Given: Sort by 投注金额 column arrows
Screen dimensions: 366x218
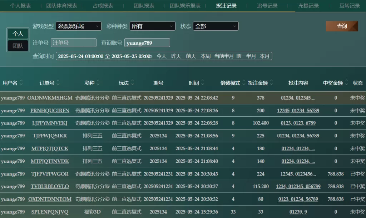Looking at the screenshot, I should pos(272,82).
